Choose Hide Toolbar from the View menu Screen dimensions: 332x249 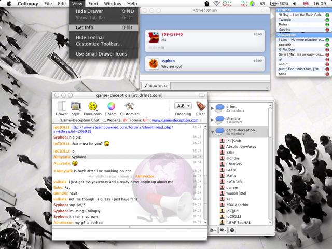point(104,37)
